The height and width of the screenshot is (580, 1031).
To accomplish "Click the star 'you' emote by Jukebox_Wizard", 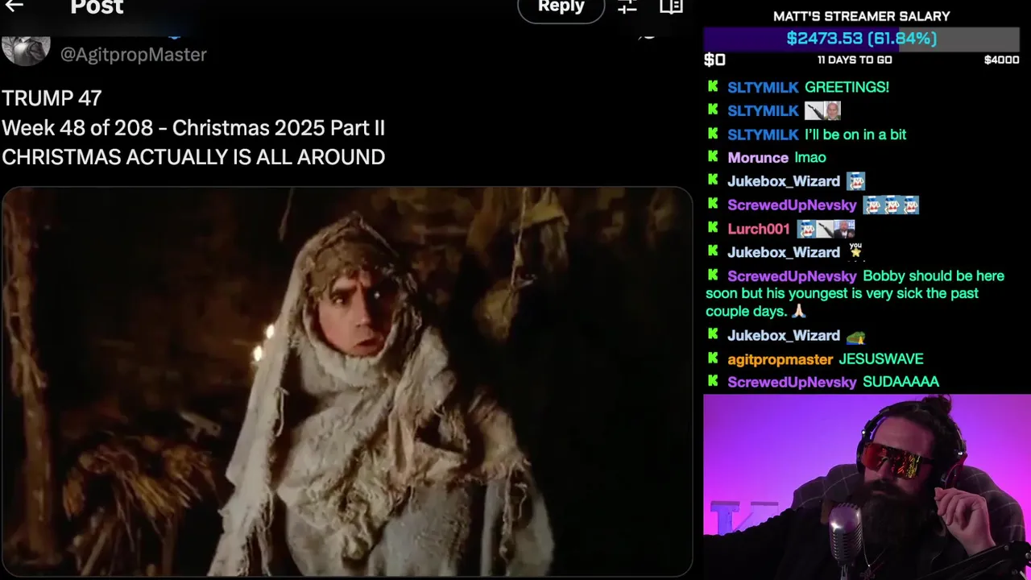I will [x=855, y=251].
